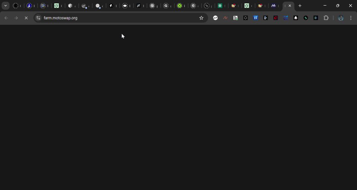This screenshot has width=357, height=190.
Task: Open the Extensions puzzle-piece menu
Action: (326, 18)
